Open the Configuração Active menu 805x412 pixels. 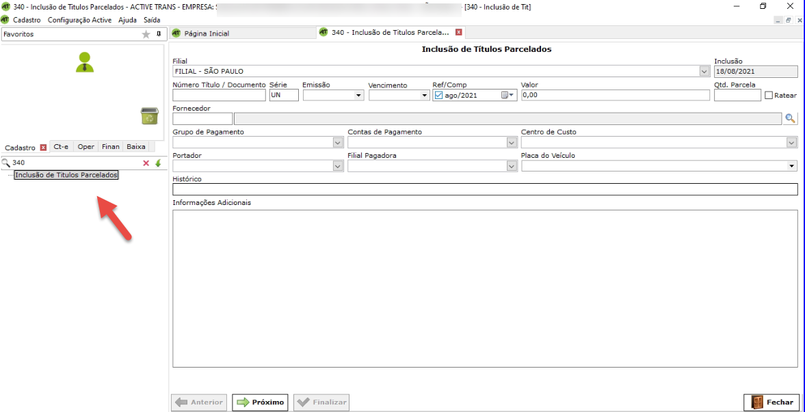[x=79, y=20]
